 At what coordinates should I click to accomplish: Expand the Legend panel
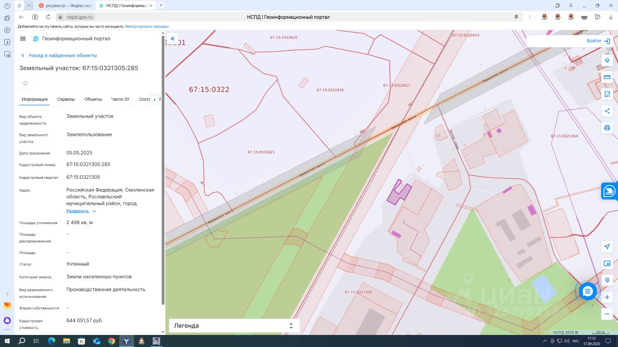[x=234, y=326]
